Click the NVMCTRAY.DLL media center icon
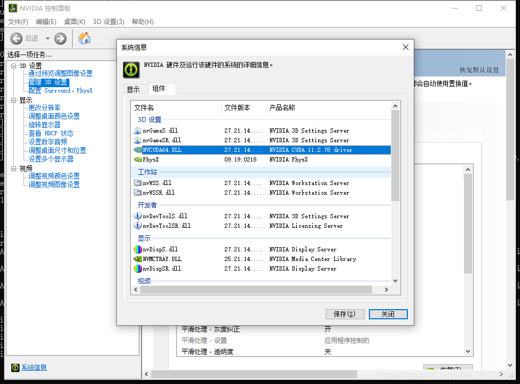The height and width of the screenshot is (384, 520). [x=137, y=259]
